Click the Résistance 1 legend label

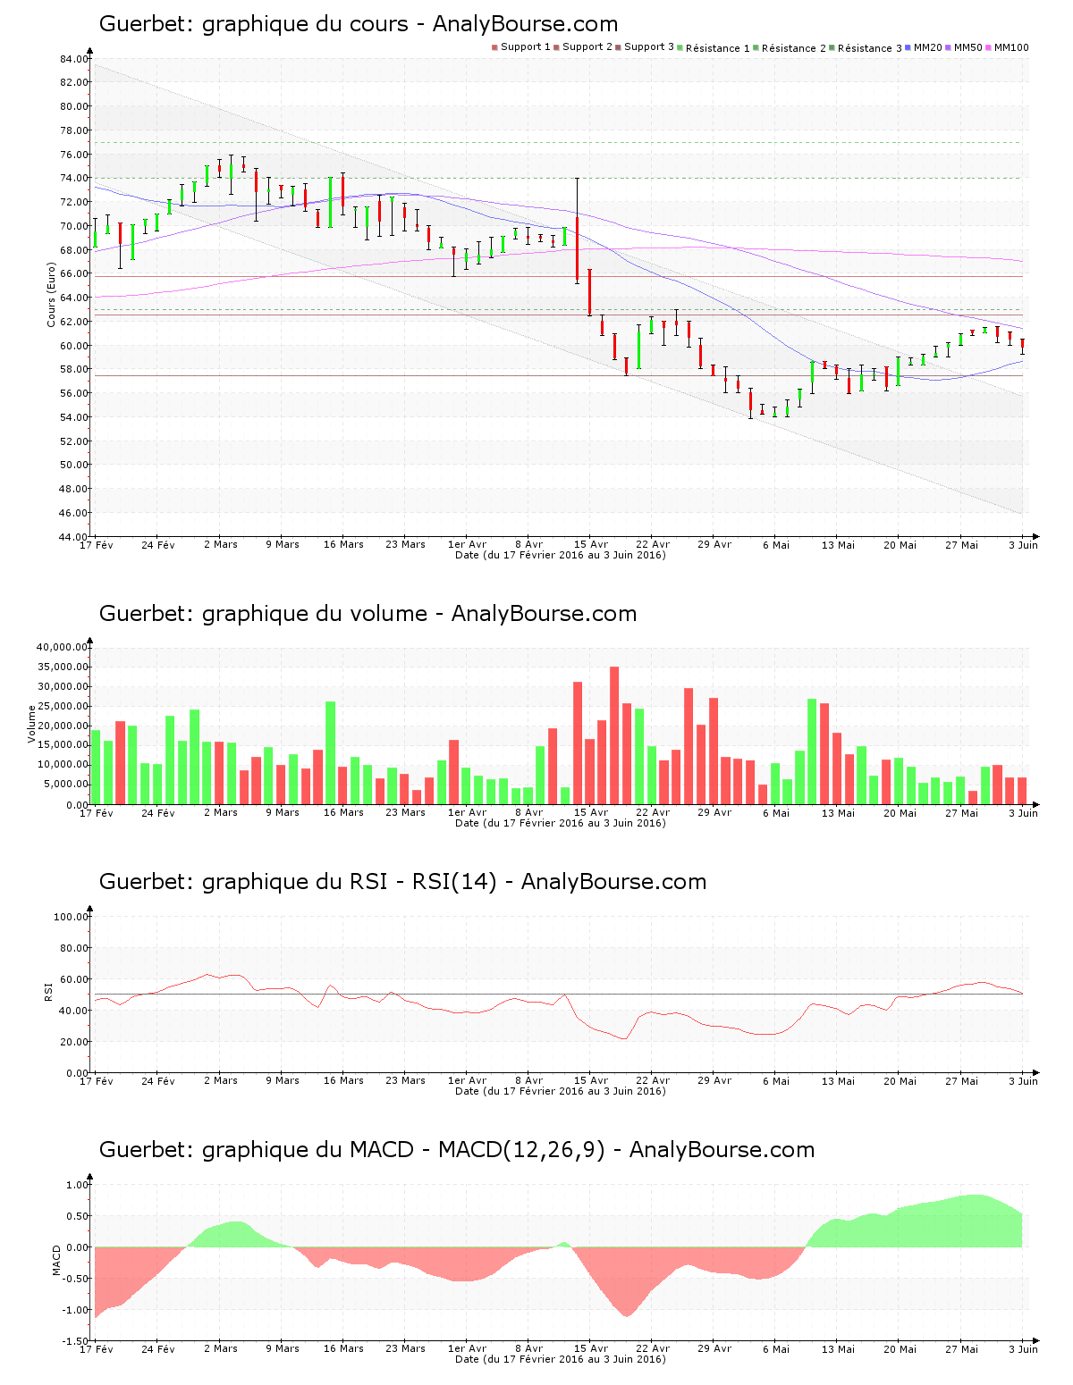tap(718, 48)
